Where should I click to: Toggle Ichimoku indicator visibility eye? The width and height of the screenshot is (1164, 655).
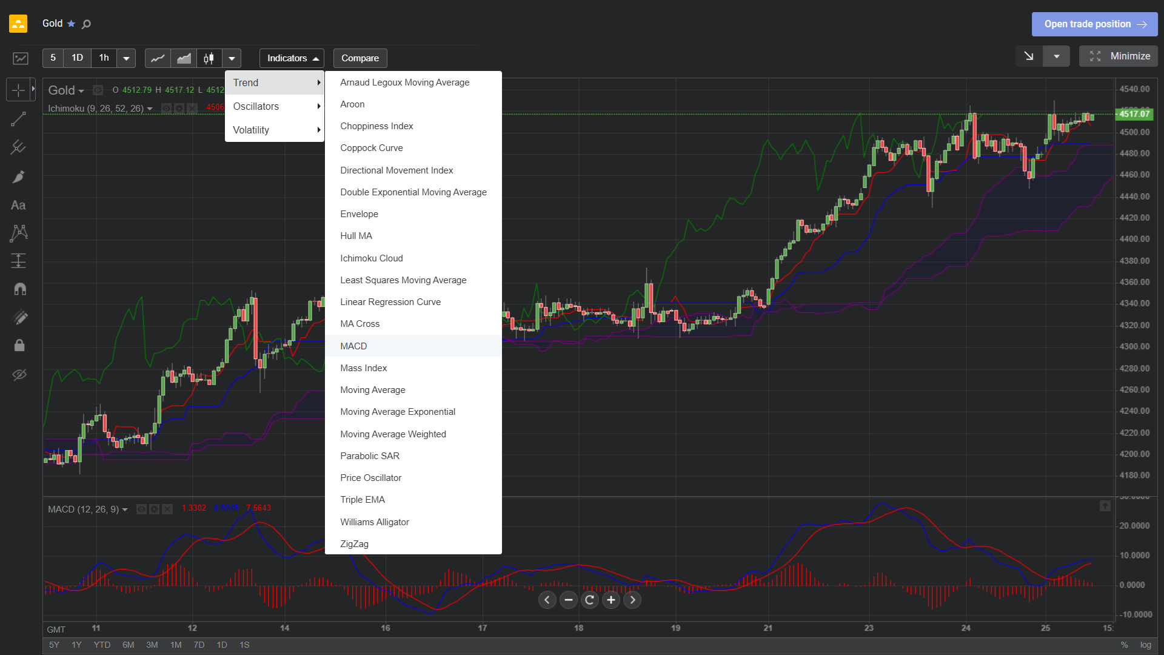(166, 108)
